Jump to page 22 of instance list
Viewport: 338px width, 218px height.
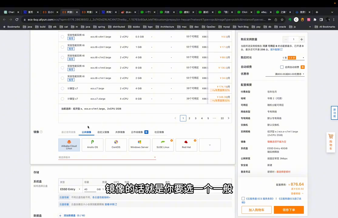point(222,118)
